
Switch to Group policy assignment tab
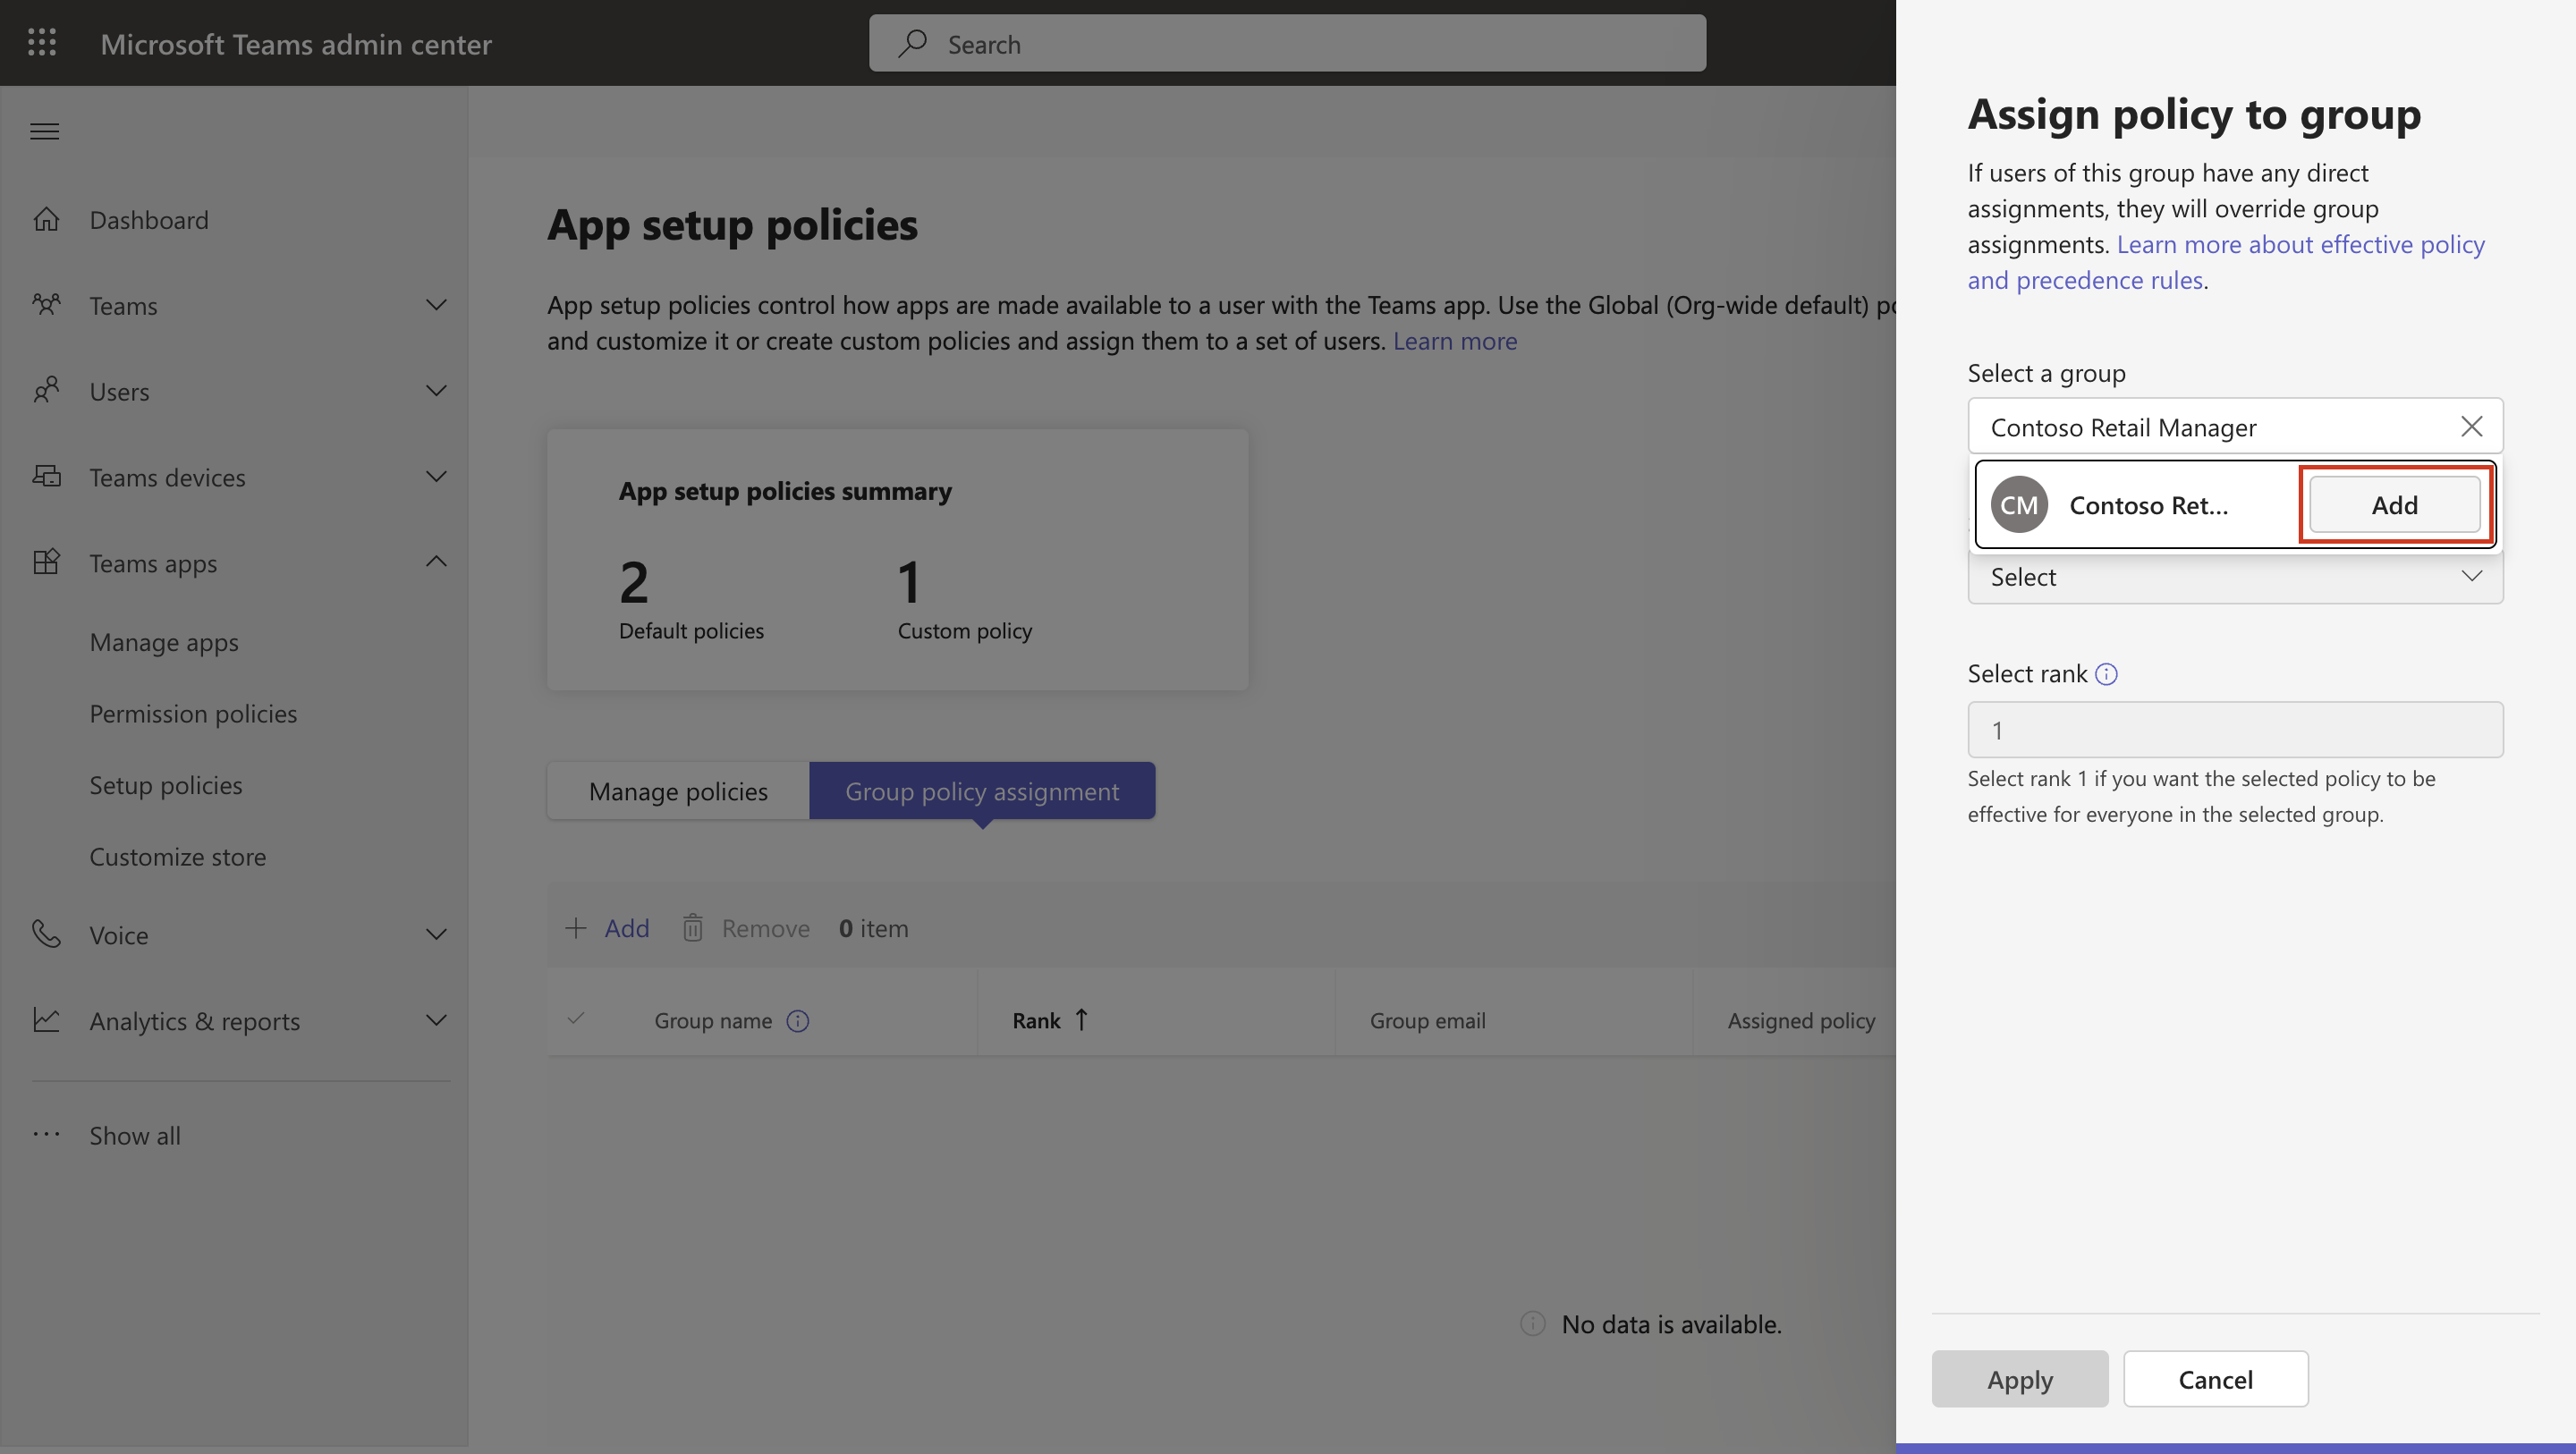pos(982,791)
